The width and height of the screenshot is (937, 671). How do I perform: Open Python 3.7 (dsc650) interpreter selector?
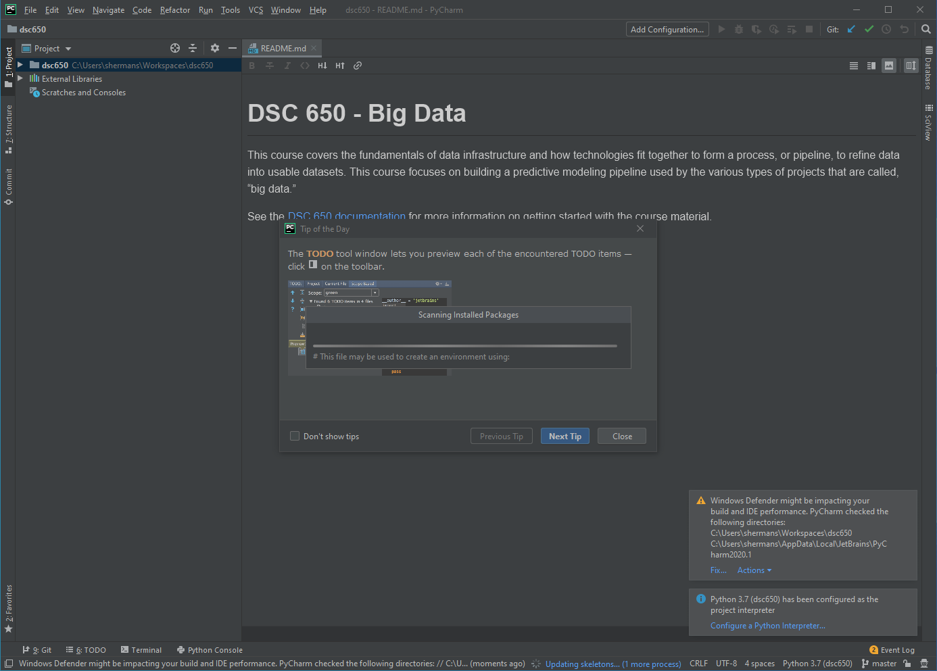817,664
